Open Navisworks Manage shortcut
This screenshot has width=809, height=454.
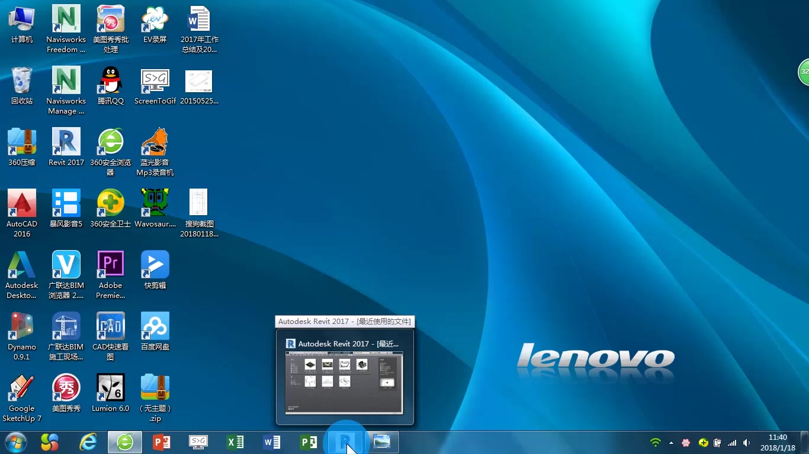66,90
